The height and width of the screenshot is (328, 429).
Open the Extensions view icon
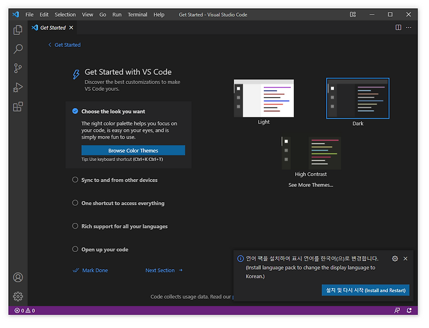click(x=18, y=107)
